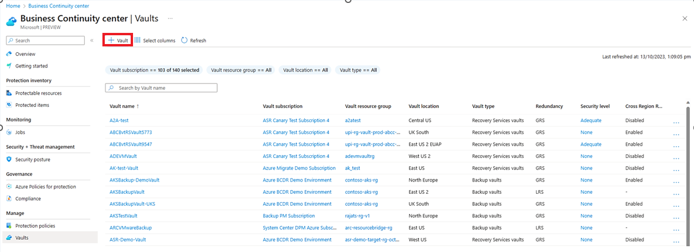Viewport: 694px width, 252px height.
Task: Click Search by Vault name field
Action: coord(161,88)
